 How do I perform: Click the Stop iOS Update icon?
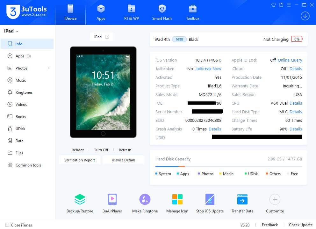(210, 199)
